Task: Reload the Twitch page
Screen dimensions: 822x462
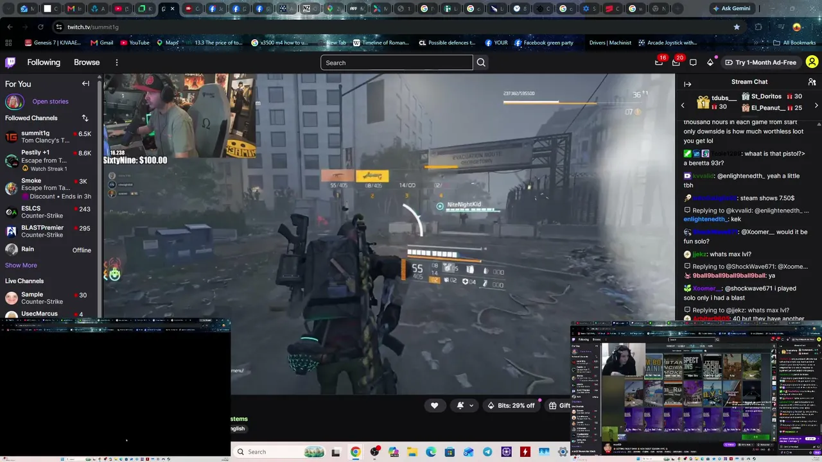Action: 40,27
